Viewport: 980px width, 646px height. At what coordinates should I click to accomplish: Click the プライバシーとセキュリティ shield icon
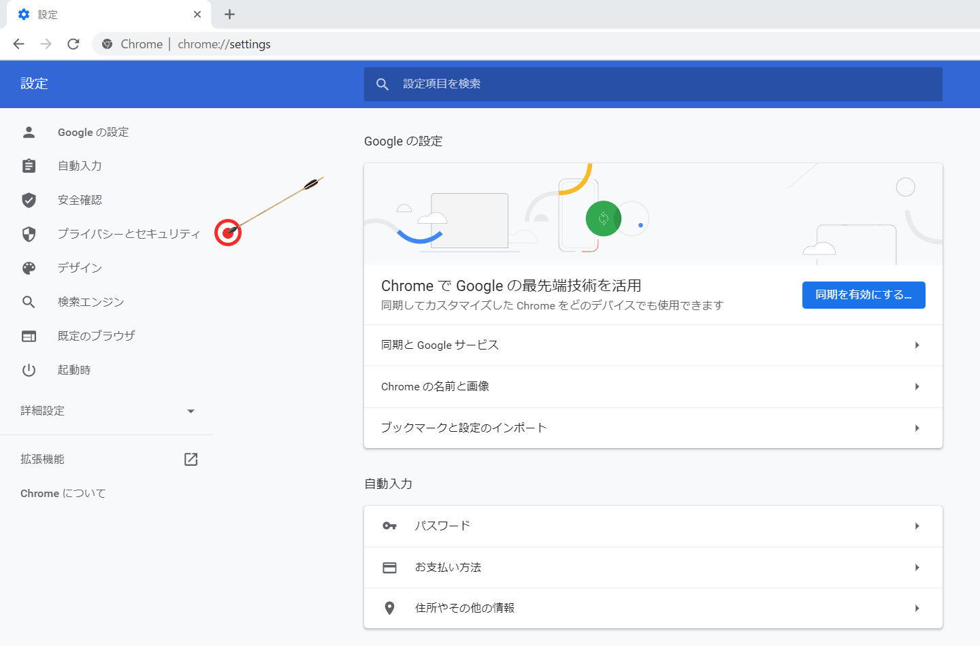coord(29,234)
